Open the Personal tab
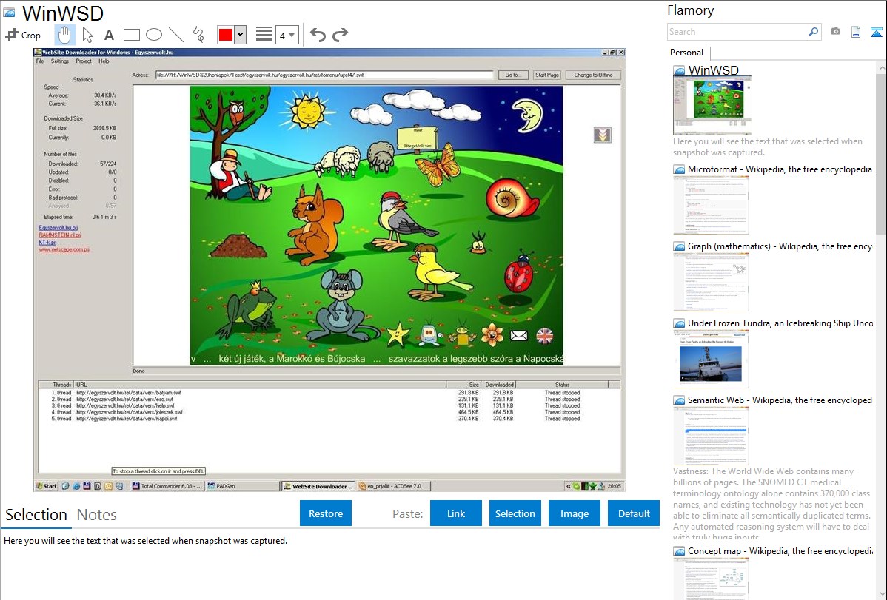Image resolution: width=887 pixels, height=600 pixels. tap(686, 53)
